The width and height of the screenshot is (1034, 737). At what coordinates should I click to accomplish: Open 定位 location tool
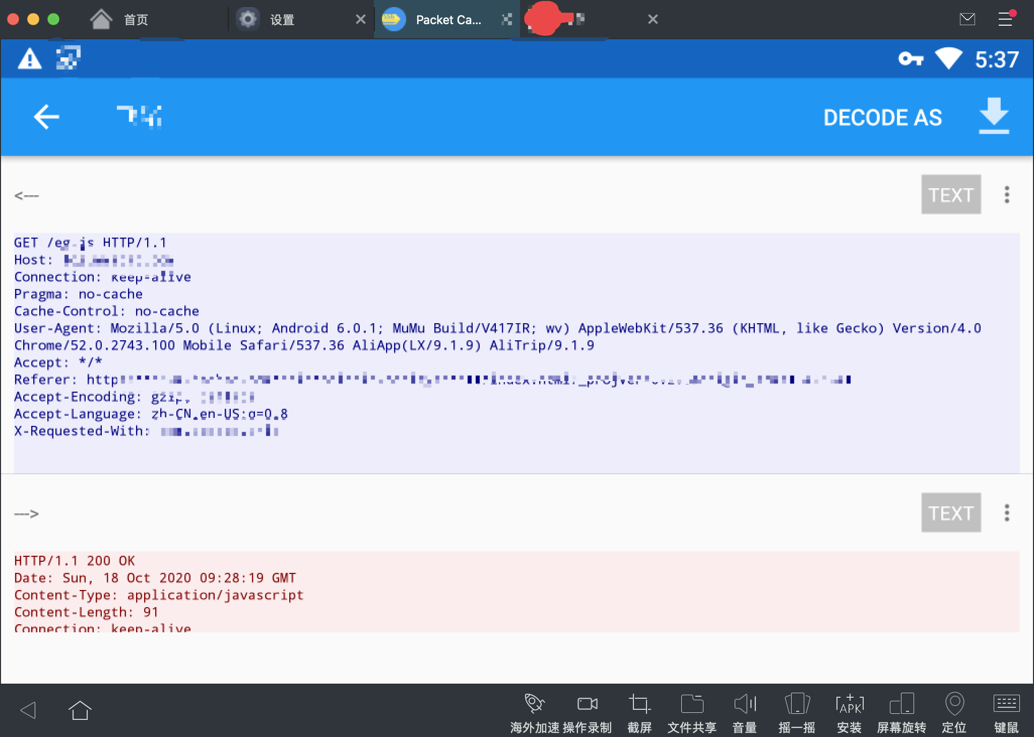coord(954,714)
